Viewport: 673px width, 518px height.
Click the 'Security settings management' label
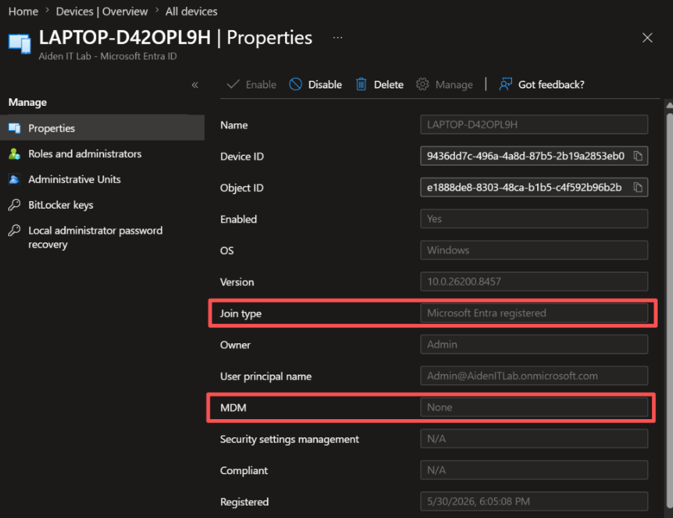[289, 439]
